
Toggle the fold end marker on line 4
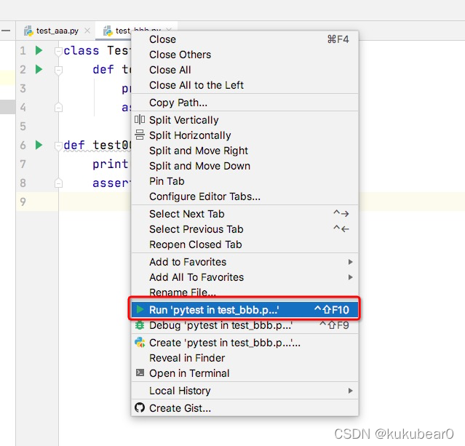coord(58,108)
